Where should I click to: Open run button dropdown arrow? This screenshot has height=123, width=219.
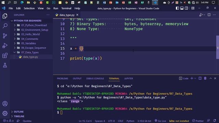[x=204, y=15]
